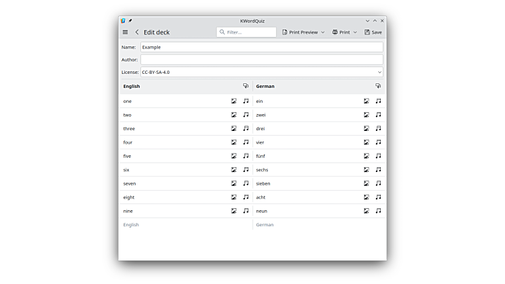Add sound to English word 'nine'
This screenshot has height=284, width=505.
(246, 211)
